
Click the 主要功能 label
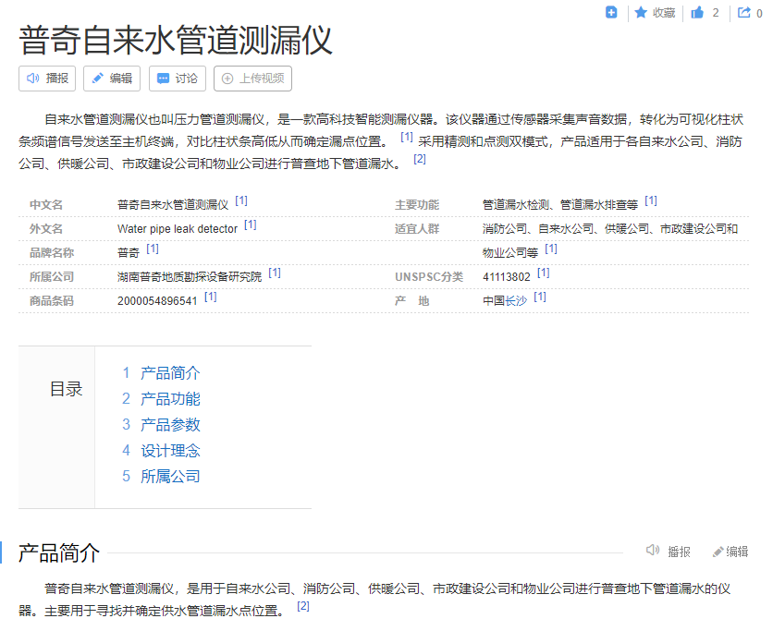(x=417, y=204)
